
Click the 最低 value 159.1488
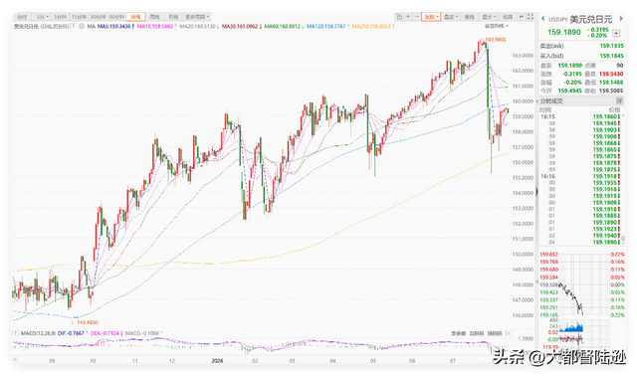pos(611,83)
